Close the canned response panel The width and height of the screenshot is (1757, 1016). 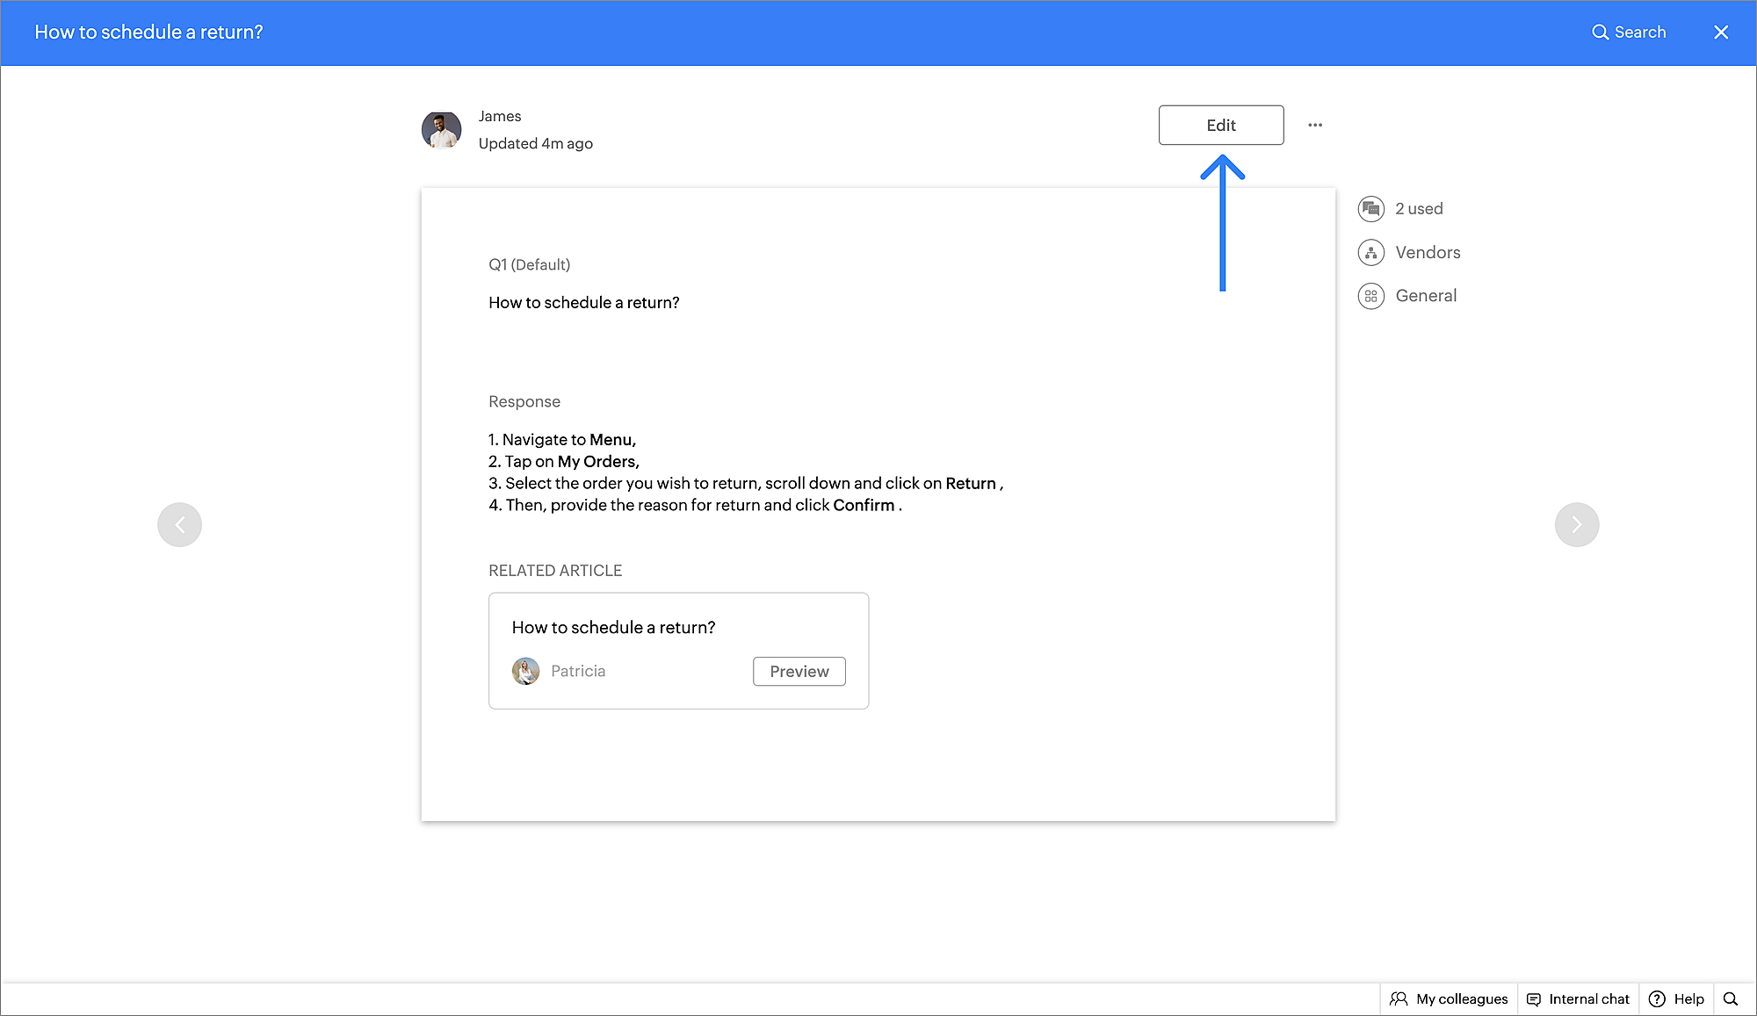point(1720,32)
